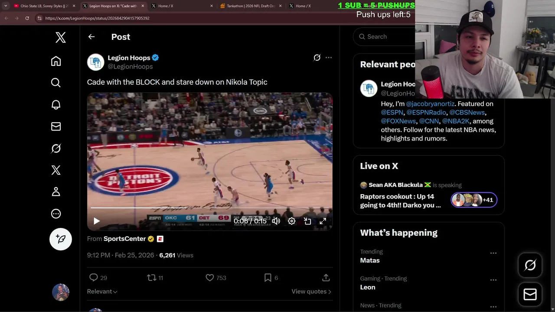The image size is (555, 312).
Task: Click the 6,261 Views count
Action: coord(176,255)
